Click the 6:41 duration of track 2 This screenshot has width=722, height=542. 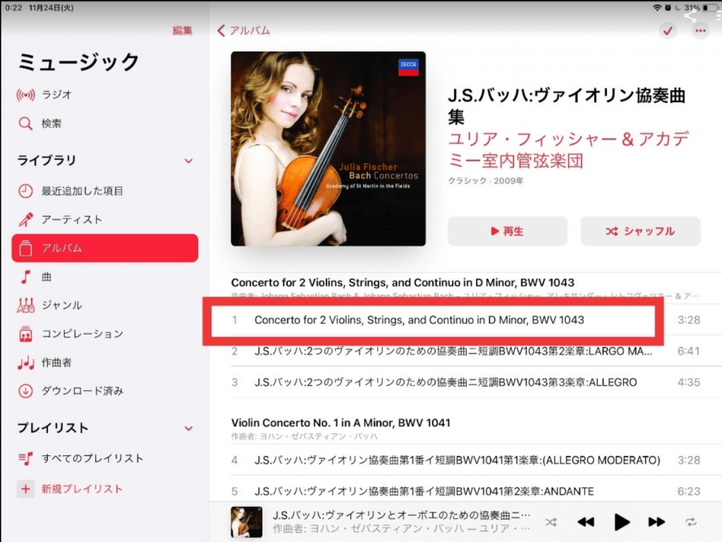click(x=688, y=351)
